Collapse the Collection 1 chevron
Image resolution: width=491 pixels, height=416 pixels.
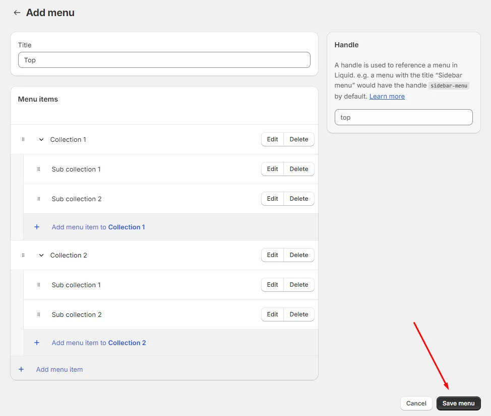(41, 139)
